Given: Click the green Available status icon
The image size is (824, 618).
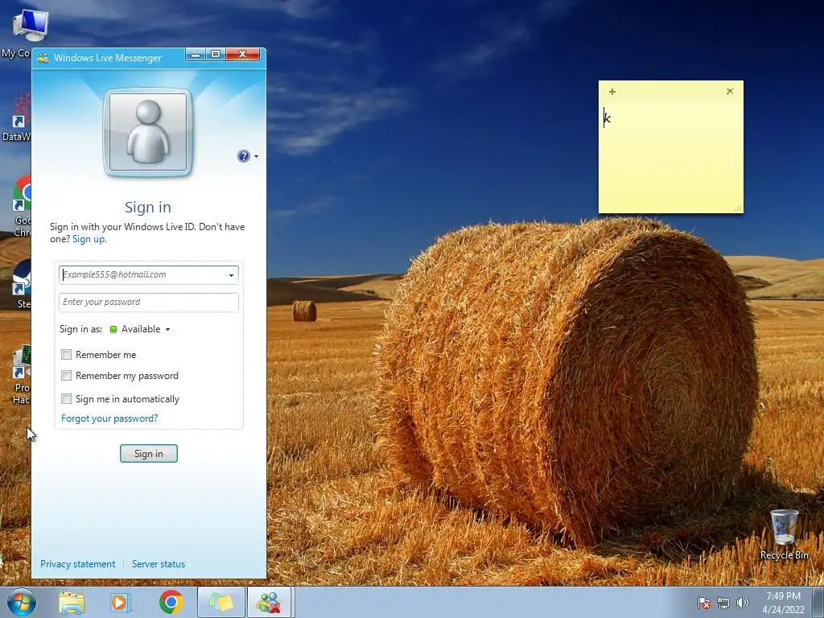Looking at the screenshot, I should 113,329.
